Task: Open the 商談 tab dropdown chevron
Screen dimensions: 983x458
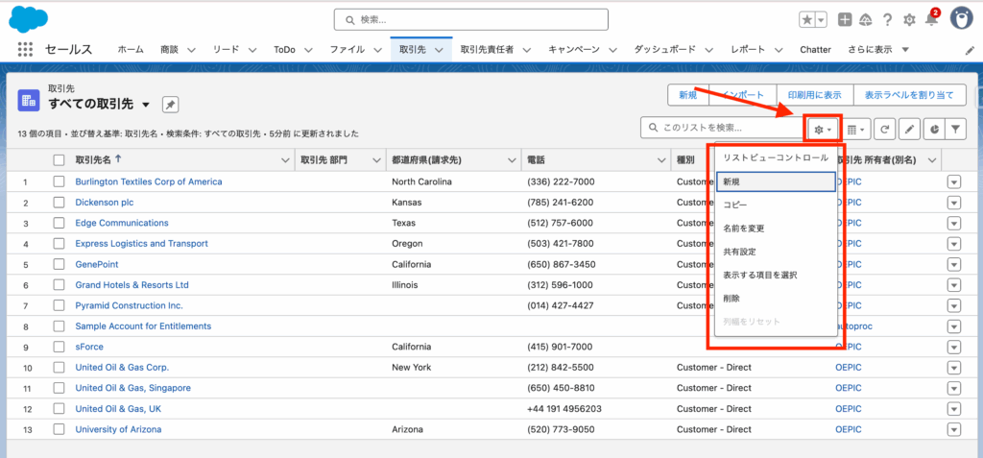Action: (191, 50)
